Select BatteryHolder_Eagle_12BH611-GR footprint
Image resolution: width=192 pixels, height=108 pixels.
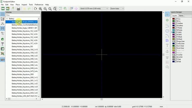pyautogui.click(x=24, y=28)
